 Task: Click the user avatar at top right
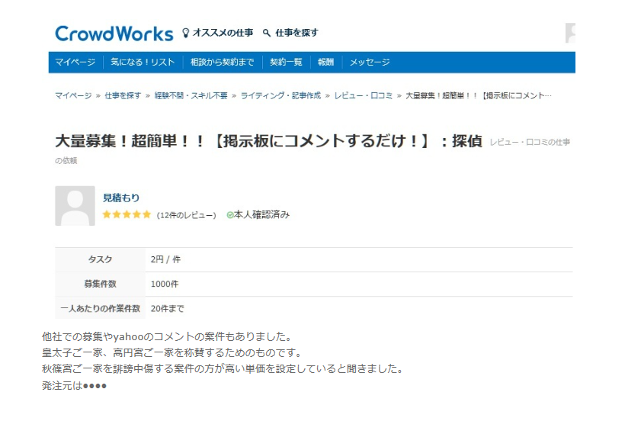[570, 33]
